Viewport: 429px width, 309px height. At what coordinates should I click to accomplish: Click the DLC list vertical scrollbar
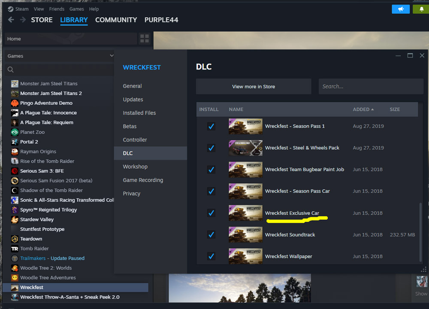[420, 232]
